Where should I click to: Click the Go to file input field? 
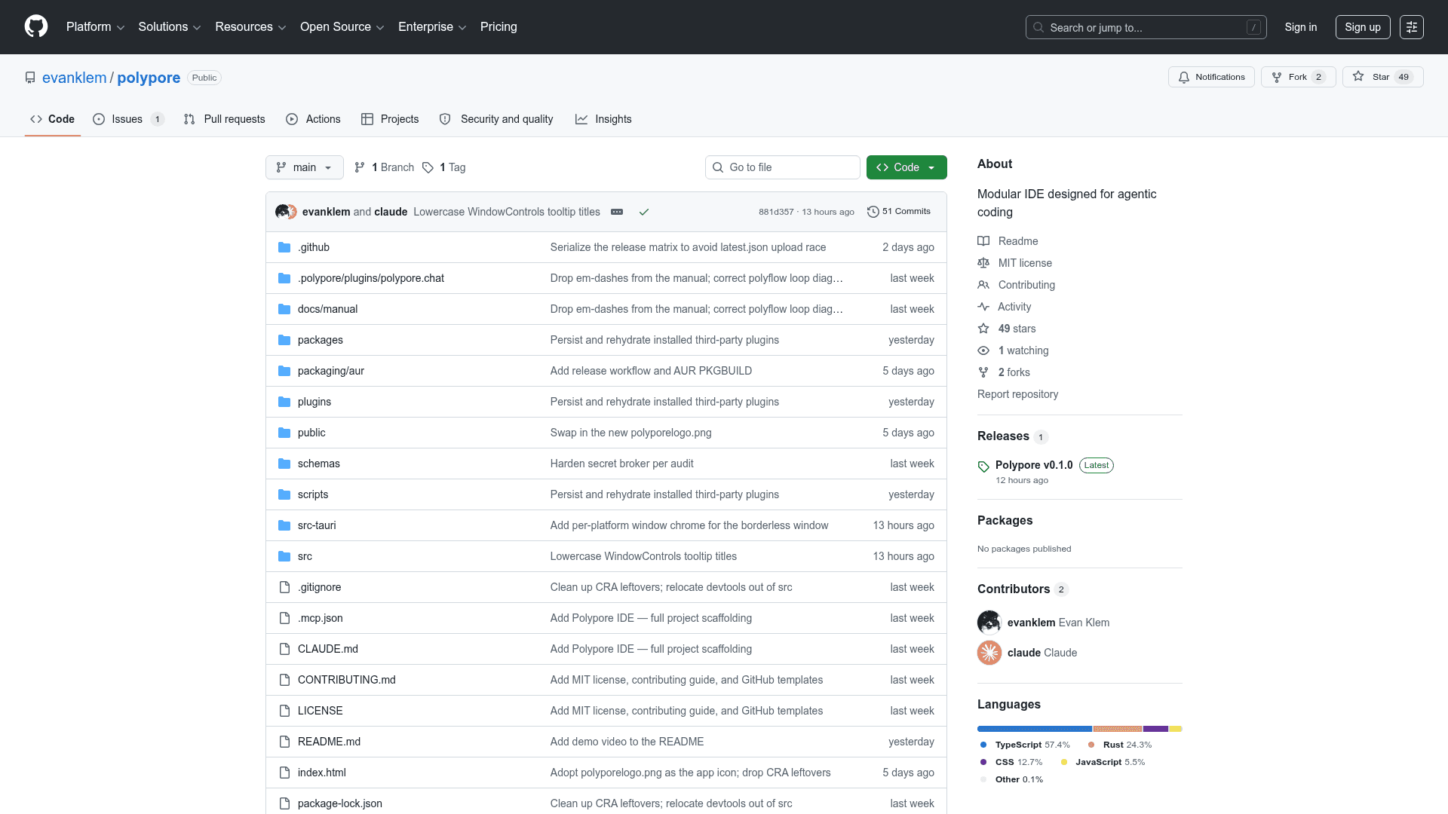point(783,167)
